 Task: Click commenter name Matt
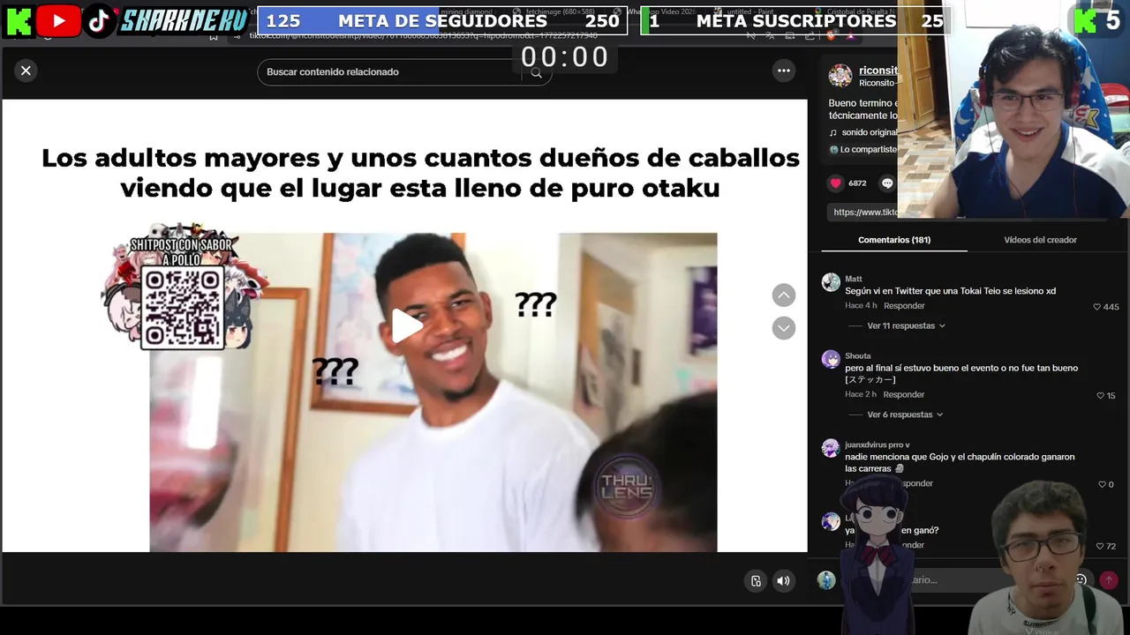point(854,279)
